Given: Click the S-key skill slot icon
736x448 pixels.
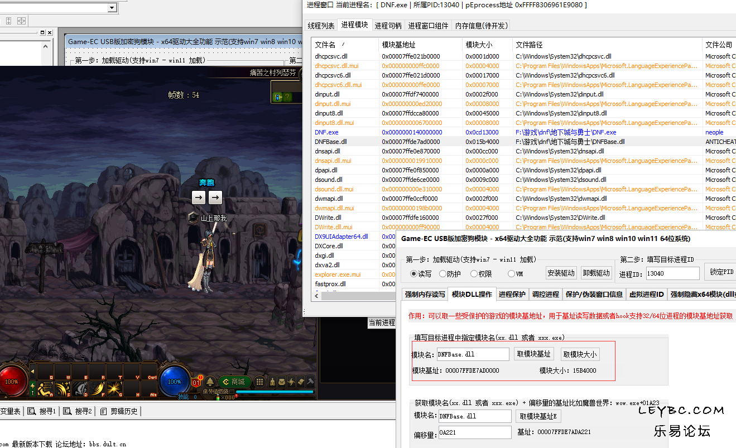Looking at the screenshot, I should pyautogui.click(x=62, y=388).
